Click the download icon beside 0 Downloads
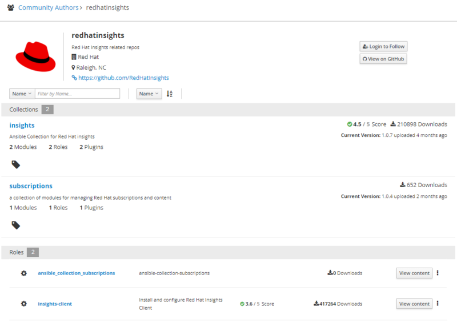The width and height of the screenshot is (457, 323). point(330,273)
